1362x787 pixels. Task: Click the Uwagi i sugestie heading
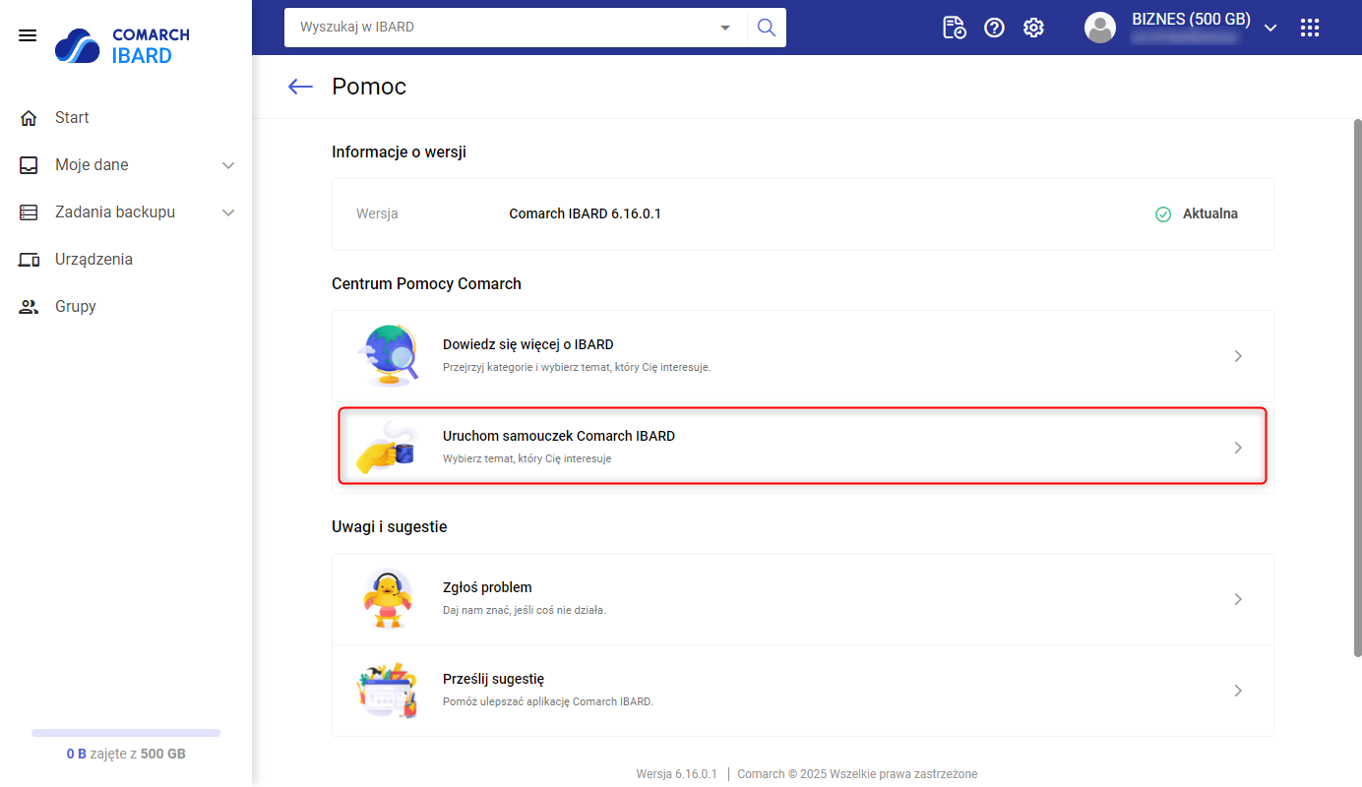pos(390,526)
